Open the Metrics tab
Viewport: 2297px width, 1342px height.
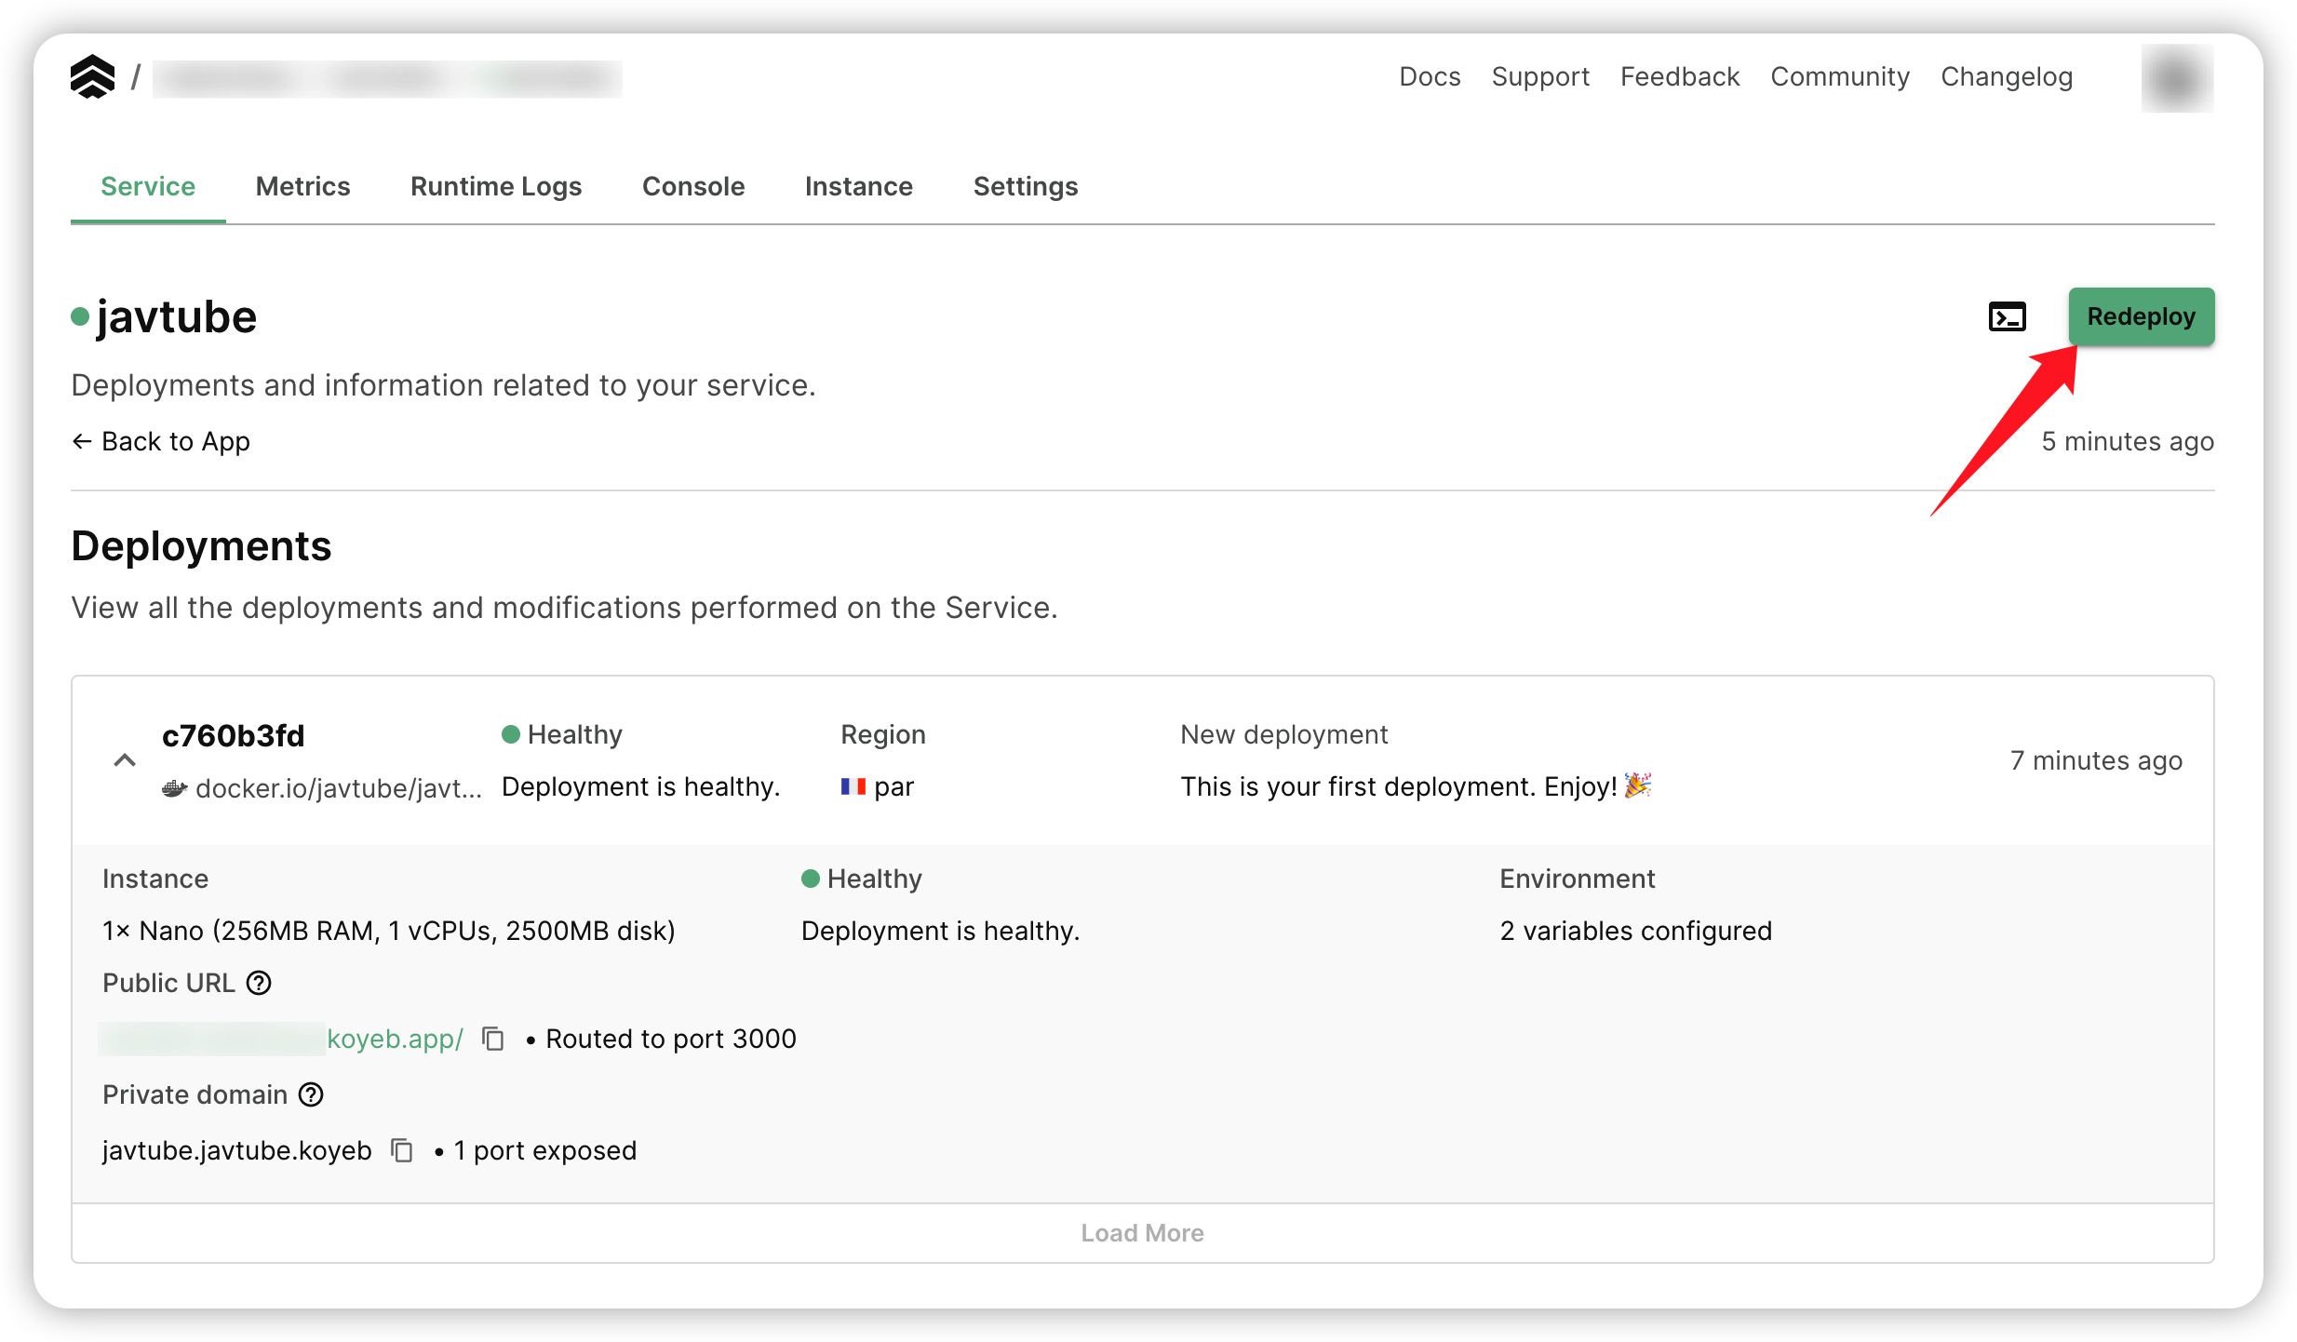click(303, 186)
